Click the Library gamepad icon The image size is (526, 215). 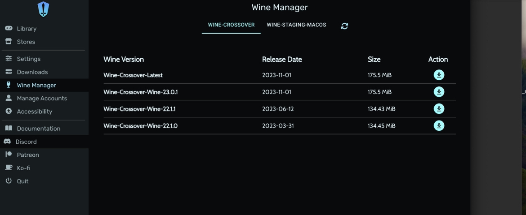(9, 29)
